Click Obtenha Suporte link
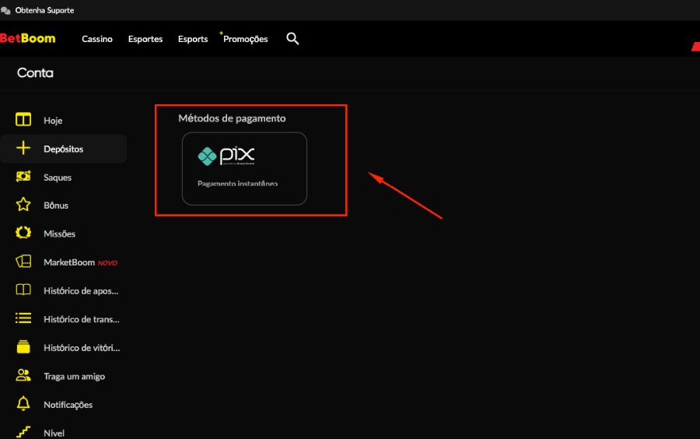Screen dimensions: 700x439 click(x=44, y=10)
